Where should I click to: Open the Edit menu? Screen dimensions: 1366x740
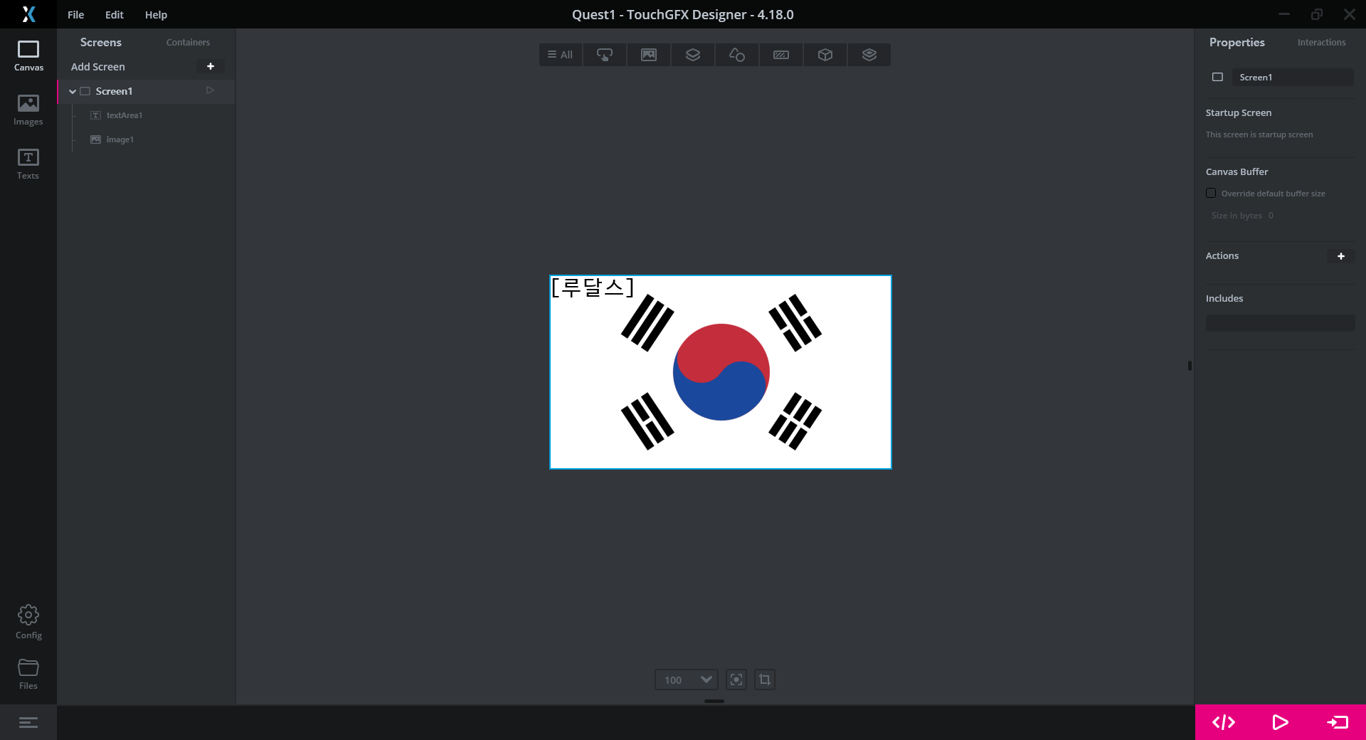(x=114, y=15)
